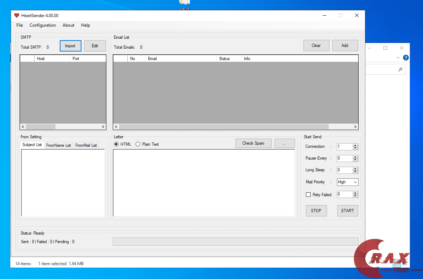Screen dimensions: 423x279
Task: Select the Plain Text letter format
Action: point(147,144)
